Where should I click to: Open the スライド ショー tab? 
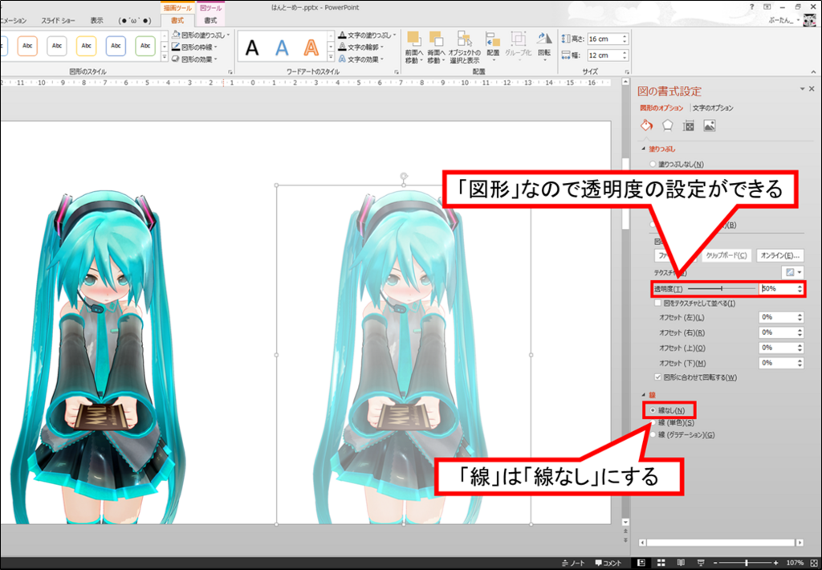coord(58,20)
